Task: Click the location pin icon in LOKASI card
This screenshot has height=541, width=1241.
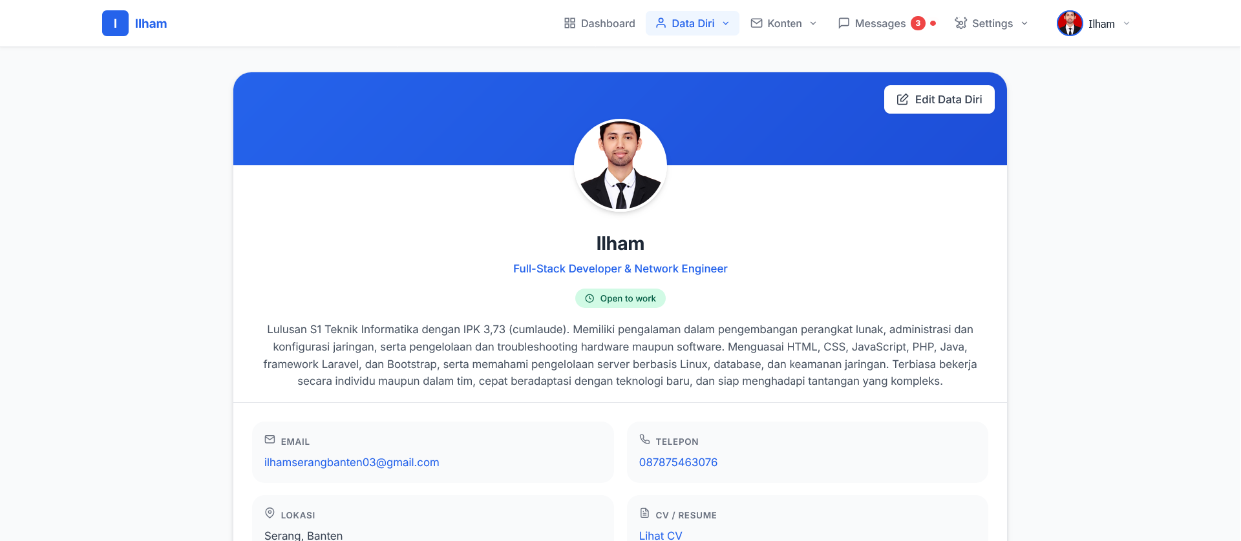Action: pyautogui.click(x=270, y=513)
